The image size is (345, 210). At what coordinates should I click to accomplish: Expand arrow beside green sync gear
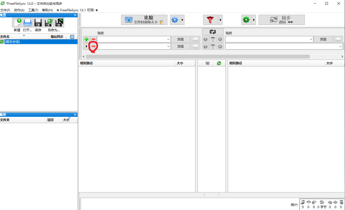pos(254,20)
